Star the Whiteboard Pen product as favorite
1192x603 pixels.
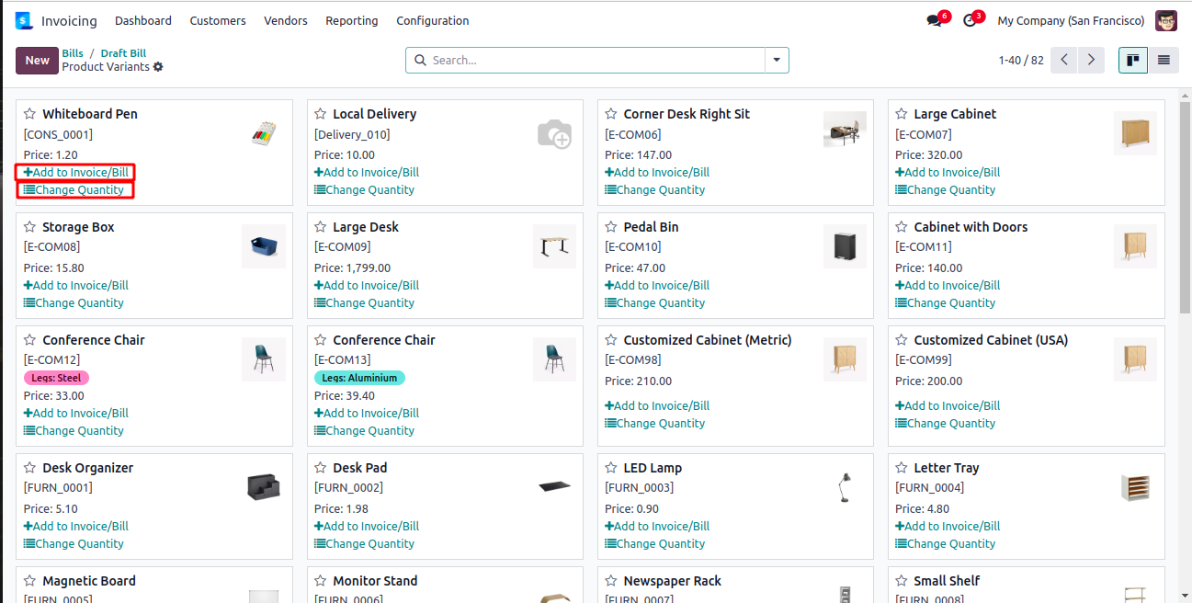30,114
